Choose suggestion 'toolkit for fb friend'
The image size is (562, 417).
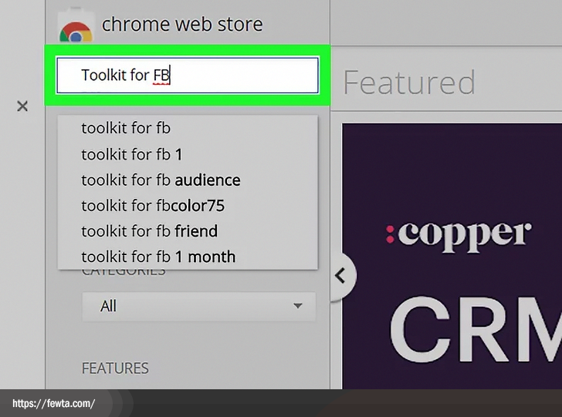(188, 231)
